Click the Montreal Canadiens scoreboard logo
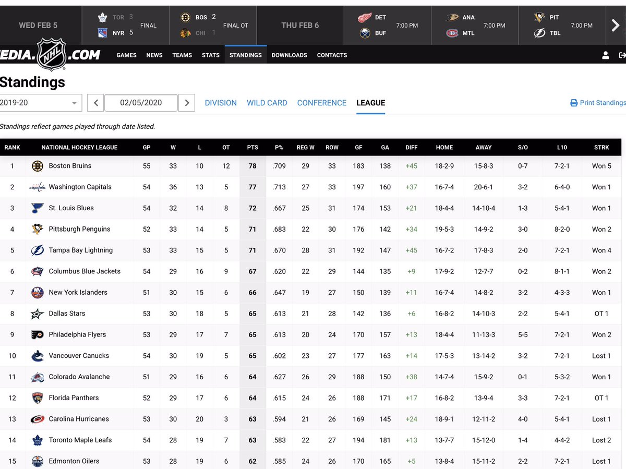This screenshot has width=626, height=469. [452, 33]
